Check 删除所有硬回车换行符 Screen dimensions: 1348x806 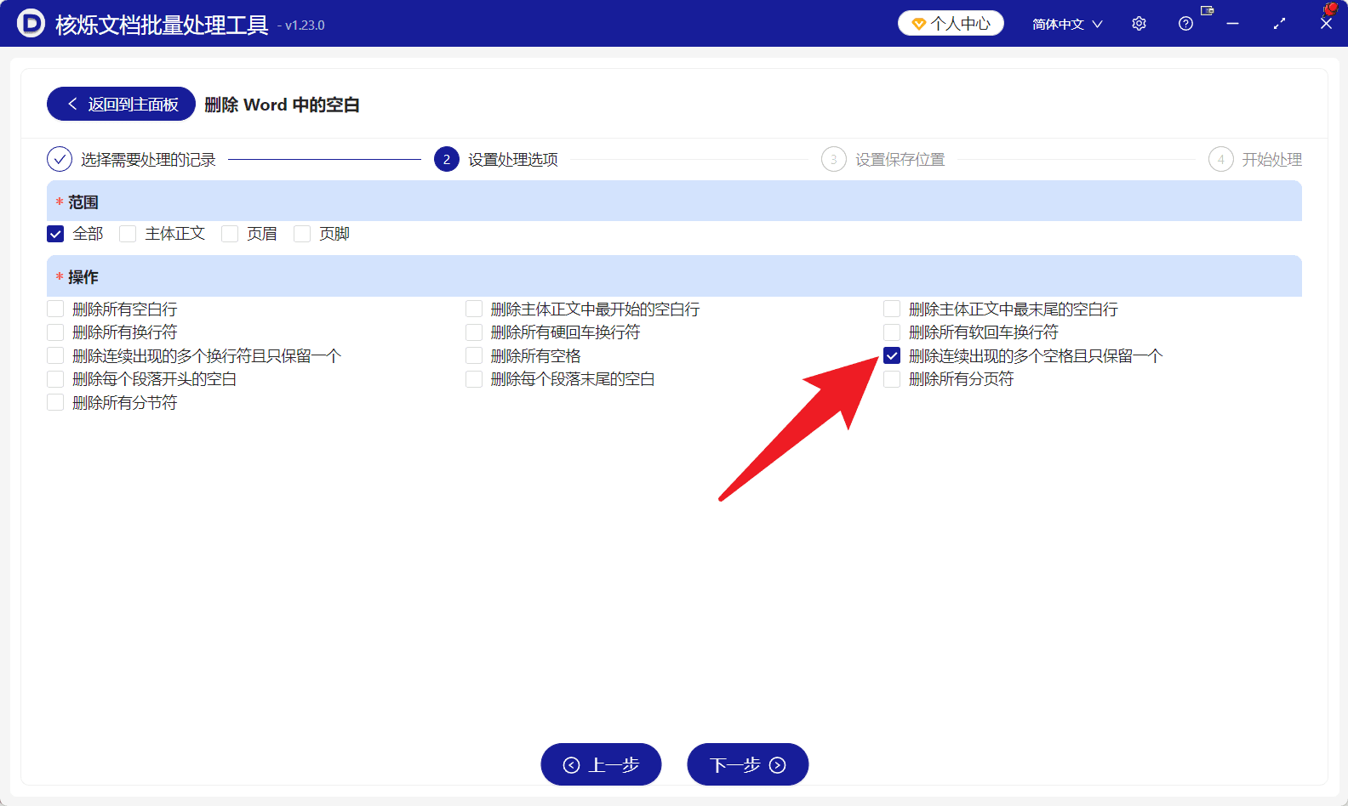(474, 332)
